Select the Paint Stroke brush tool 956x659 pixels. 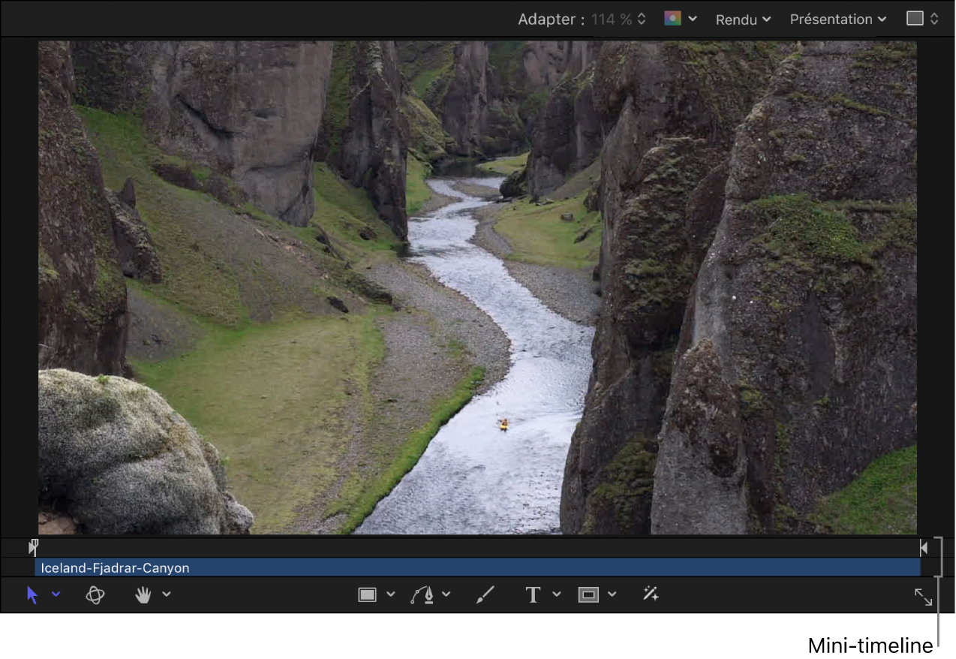coord(486,595)
